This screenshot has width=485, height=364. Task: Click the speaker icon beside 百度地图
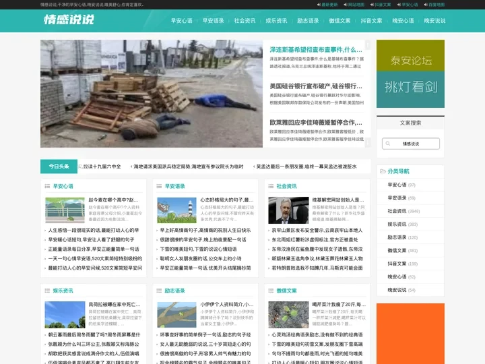(x=426, y=5)
